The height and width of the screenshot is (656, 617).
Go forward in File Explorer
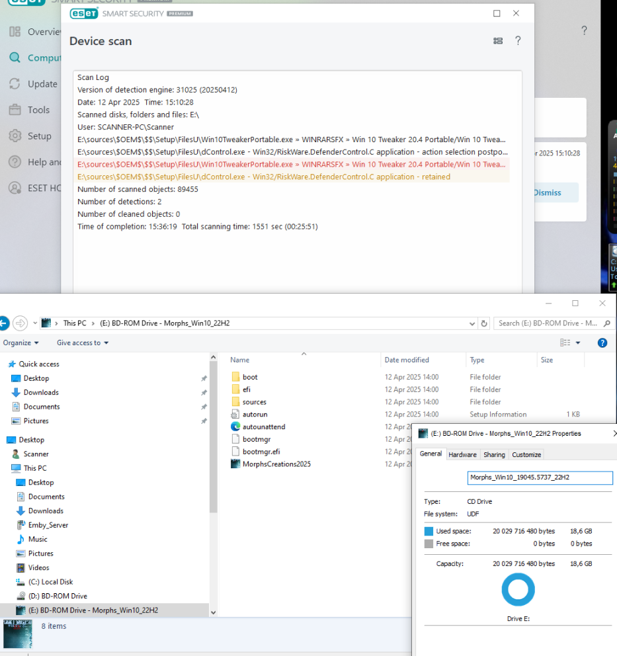(20, 323)
